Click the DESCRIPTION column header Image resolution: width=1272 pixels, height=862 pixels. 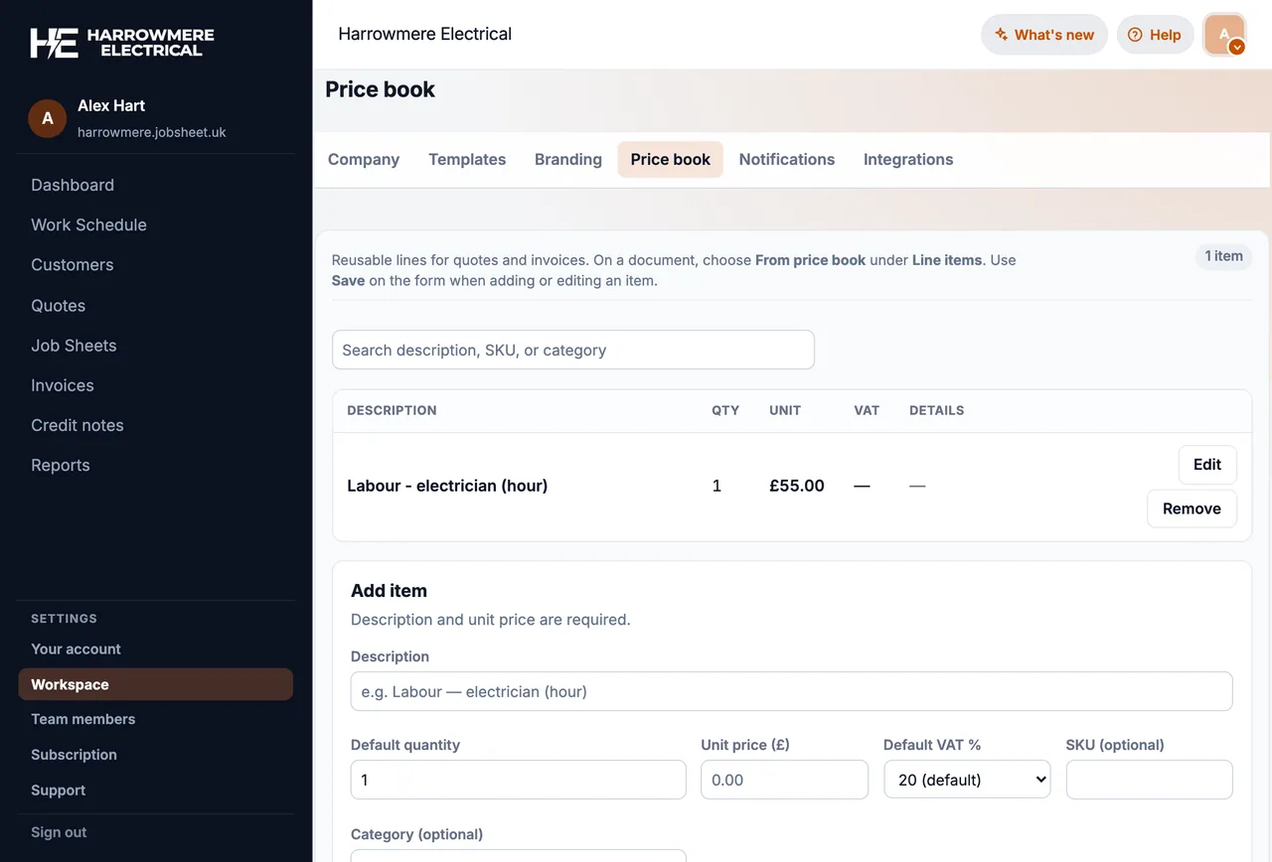click(x=392, y=410)
